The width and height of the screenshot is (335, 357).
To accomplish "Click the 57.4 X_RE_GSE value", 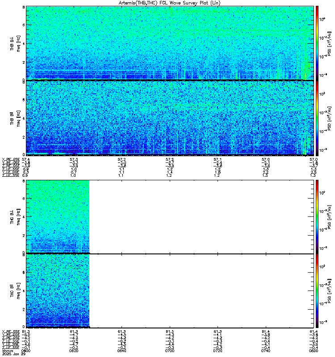I will (x=26, y=159).
